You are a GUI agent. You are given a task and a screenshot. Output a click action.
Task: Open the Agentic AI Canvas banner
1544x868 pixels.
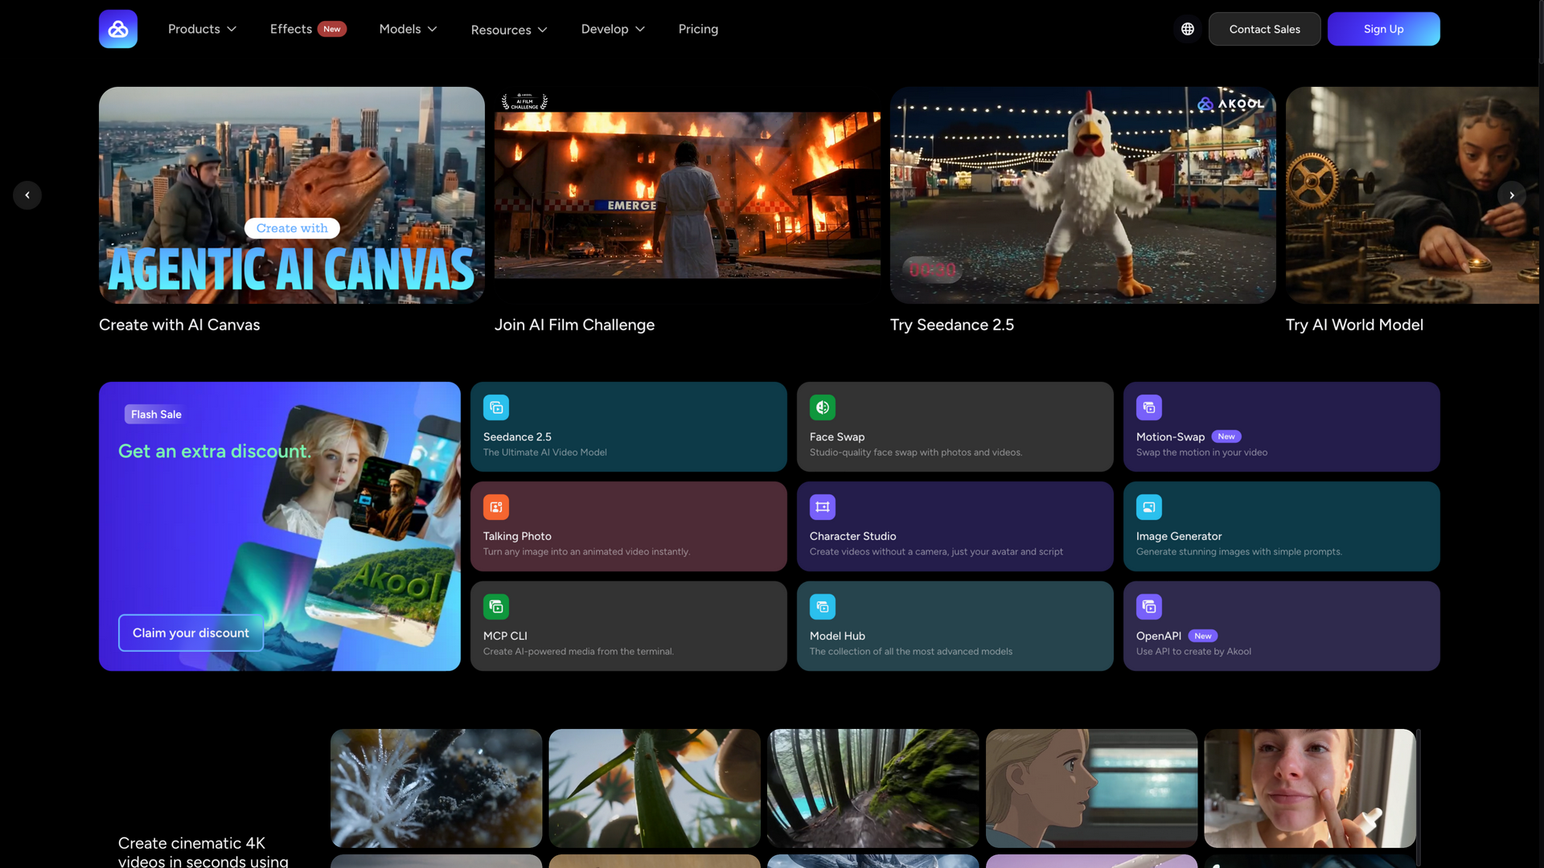pyautogui.click(x=292, y=195)
